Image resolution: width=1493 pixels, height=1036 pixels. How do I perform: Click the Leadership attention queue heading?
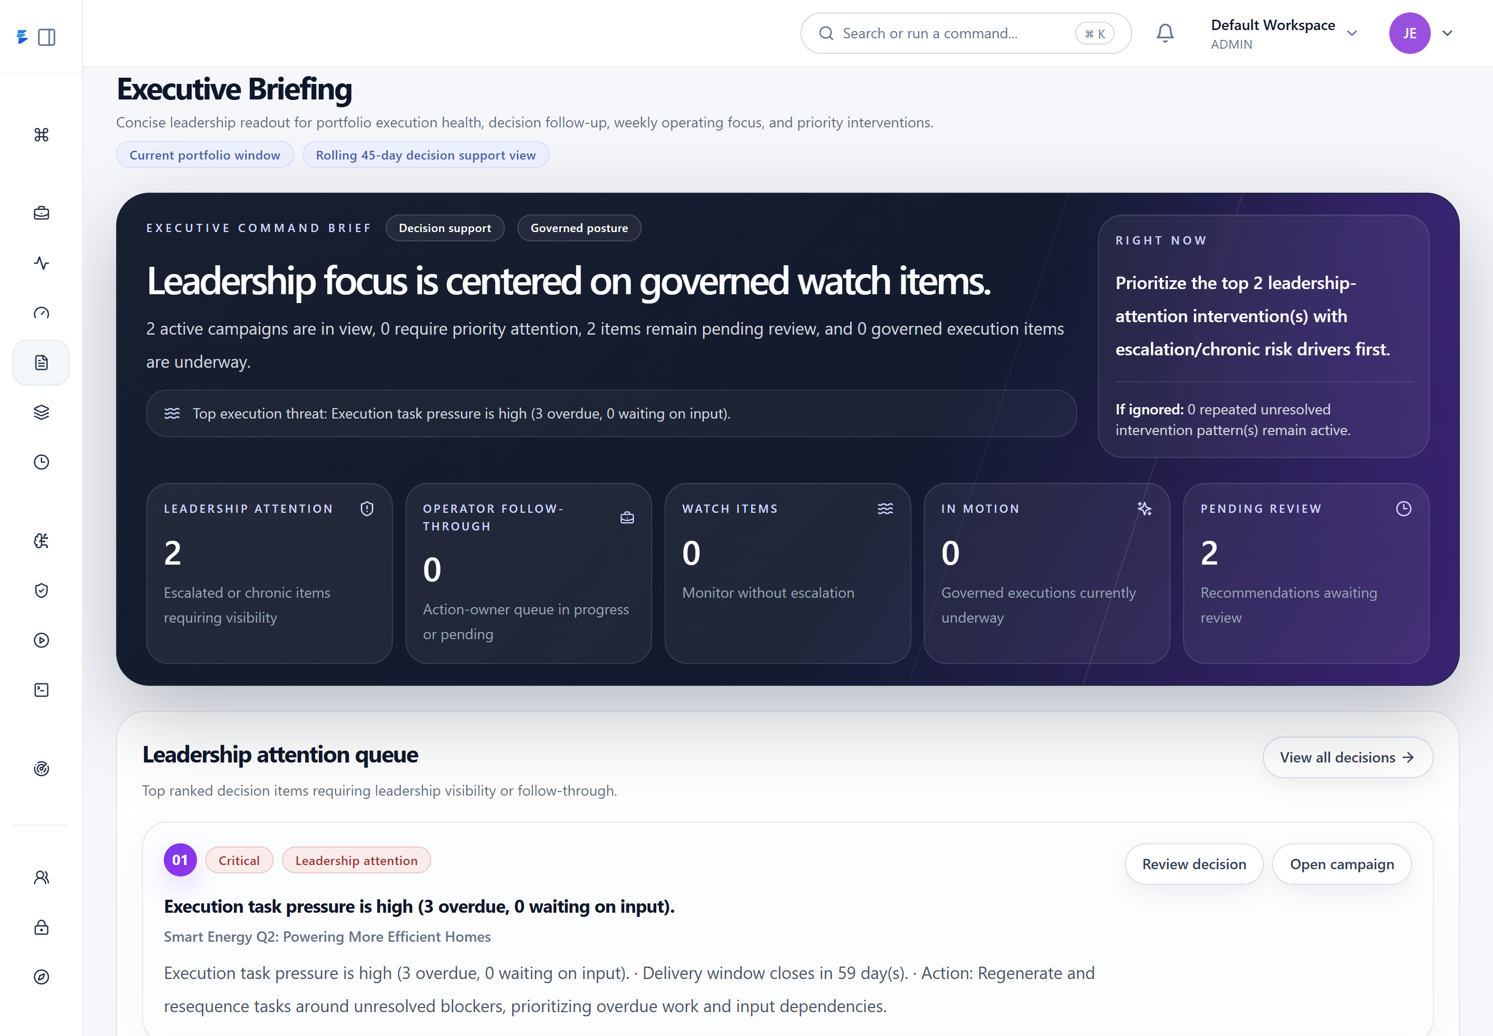(x=280, y=754)
